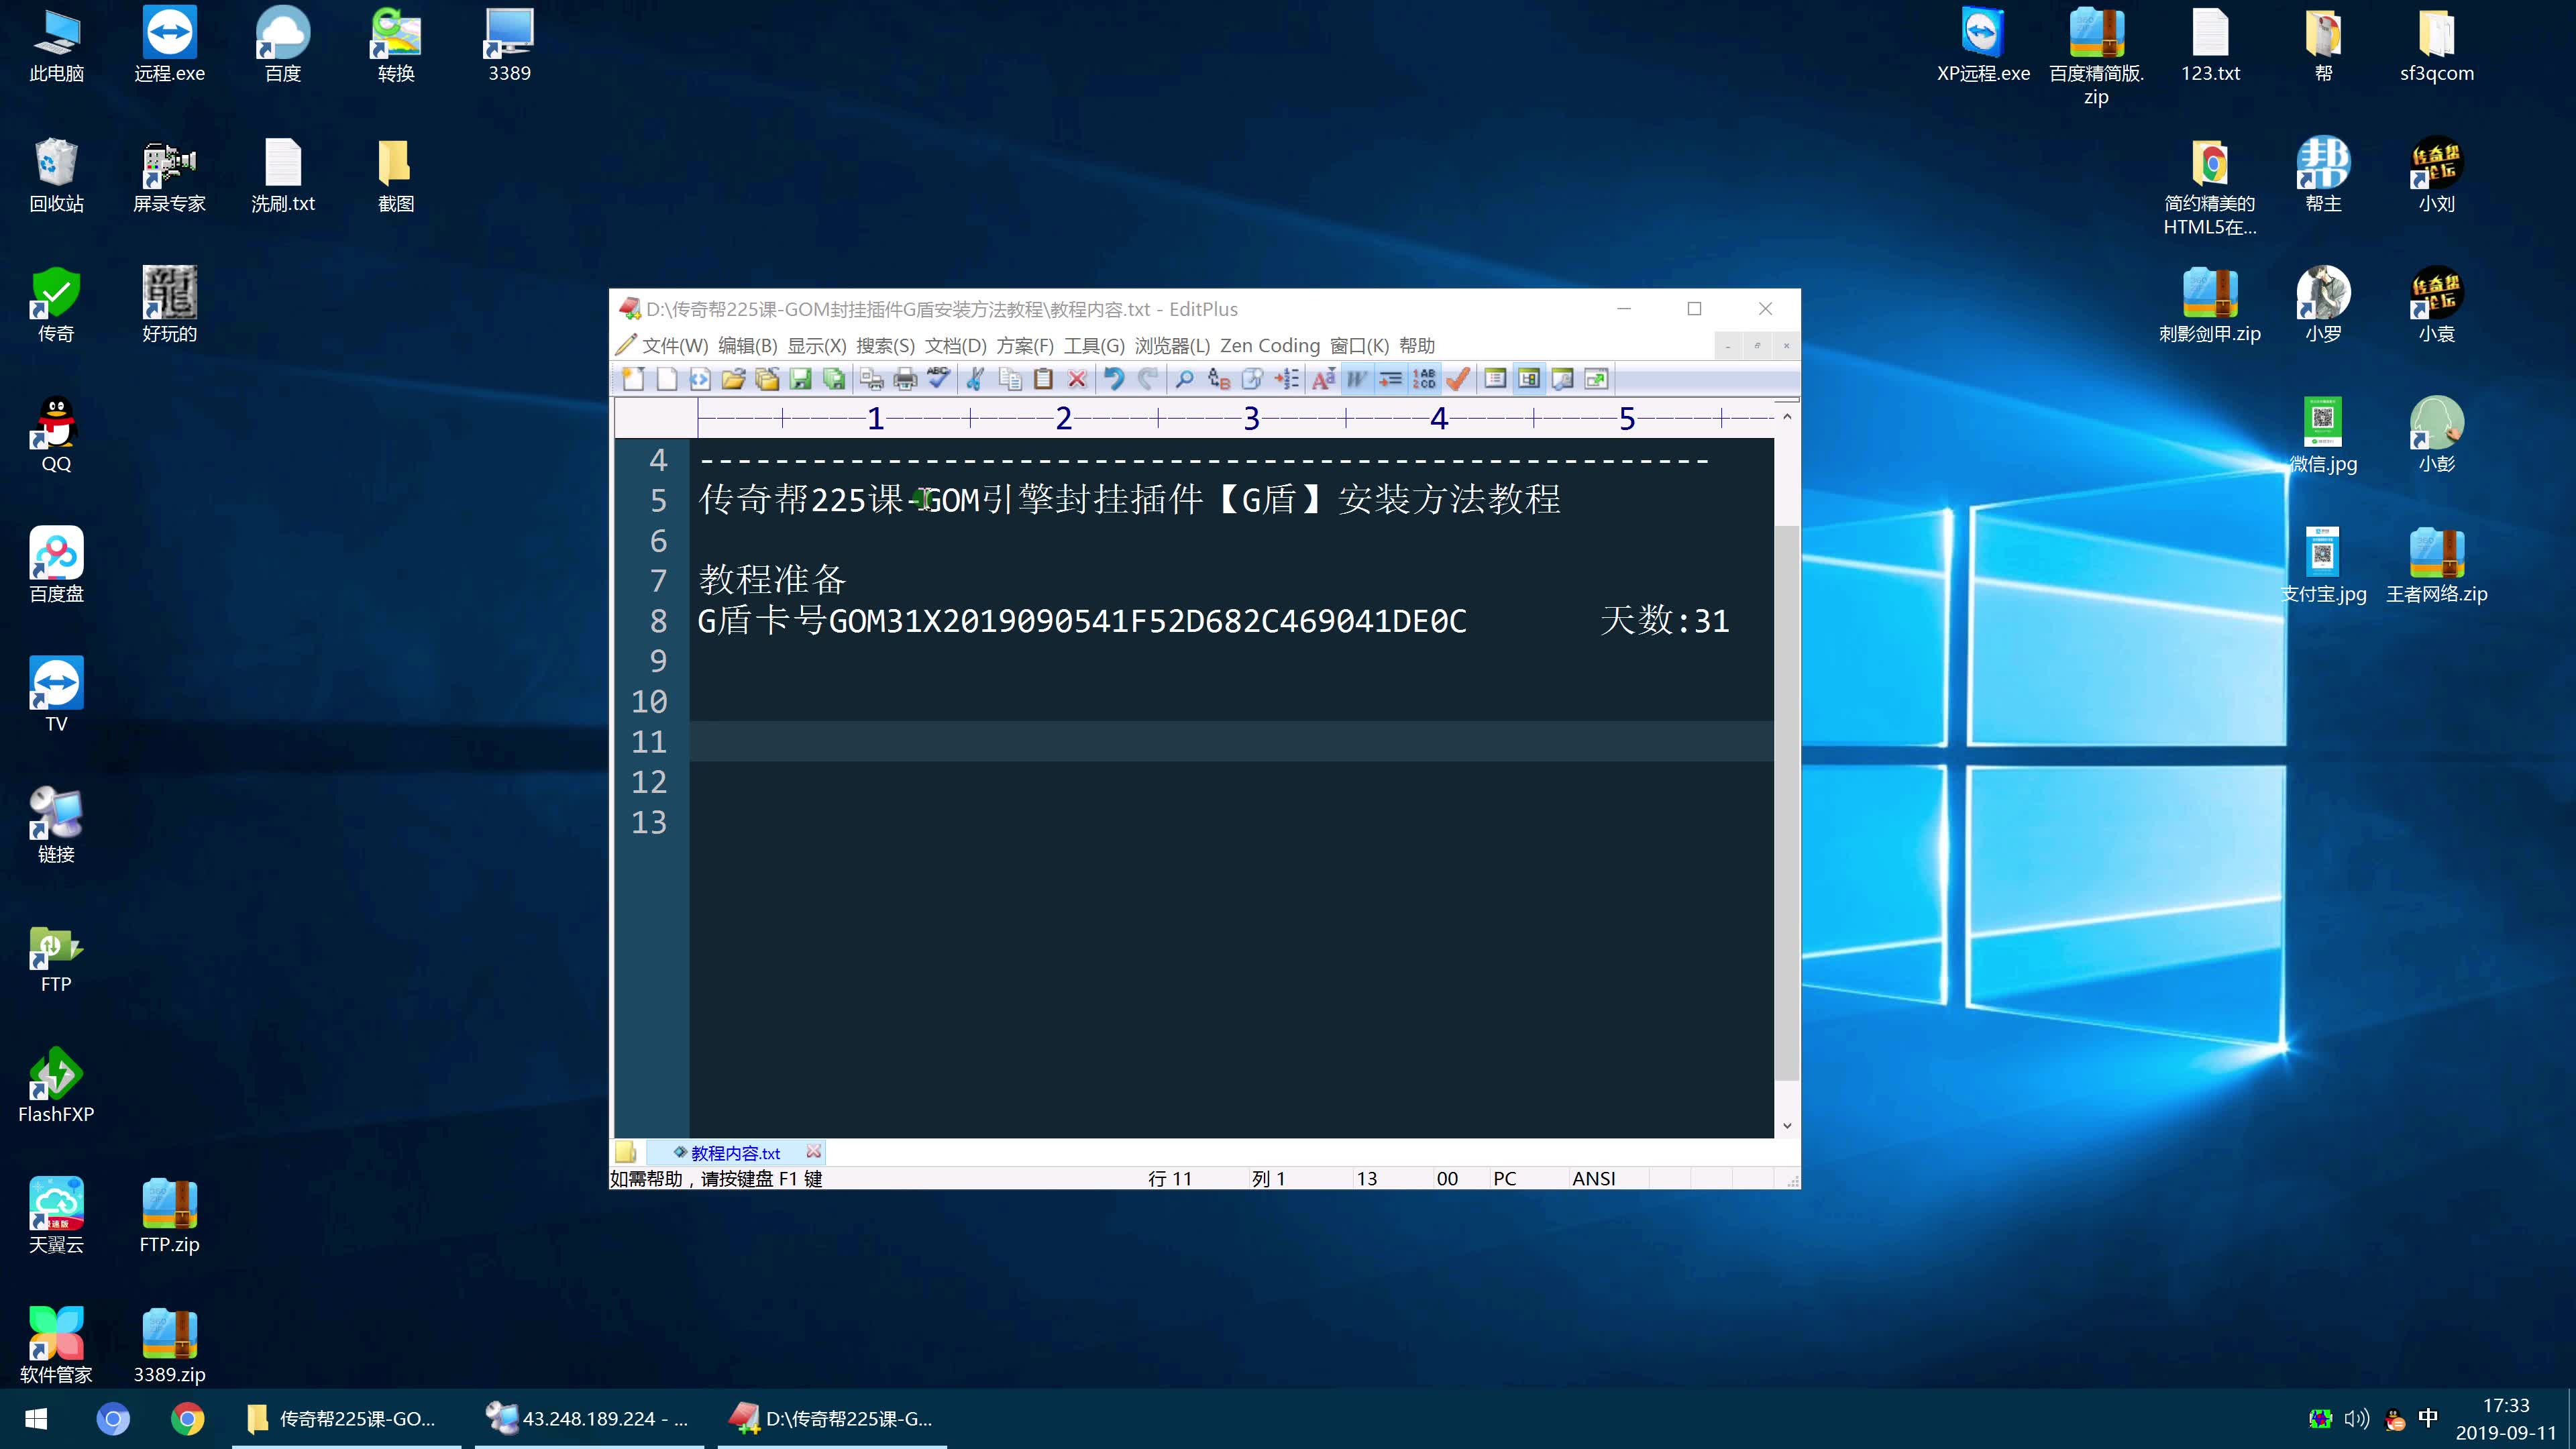Click the volume speaker tray icon

(2357, 1418)
